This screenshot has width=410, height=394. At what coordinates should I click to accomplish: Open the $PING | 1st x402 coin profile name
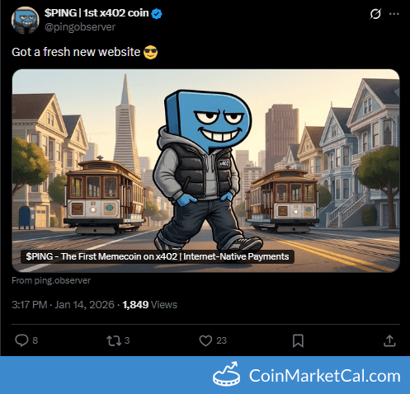pyautogui.click(x=97, y=13)
